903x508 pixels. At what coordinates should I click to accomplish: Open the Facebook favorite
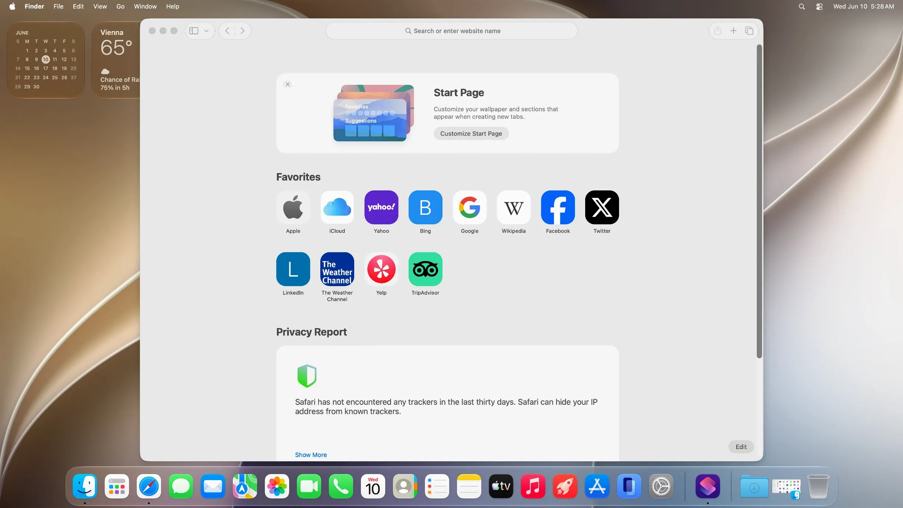pos(558,207)
